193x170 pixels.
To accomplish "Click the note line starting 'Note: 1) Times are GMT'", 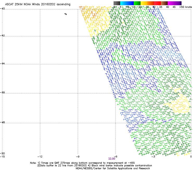I will pyautogui.click(x=82, y=163).
